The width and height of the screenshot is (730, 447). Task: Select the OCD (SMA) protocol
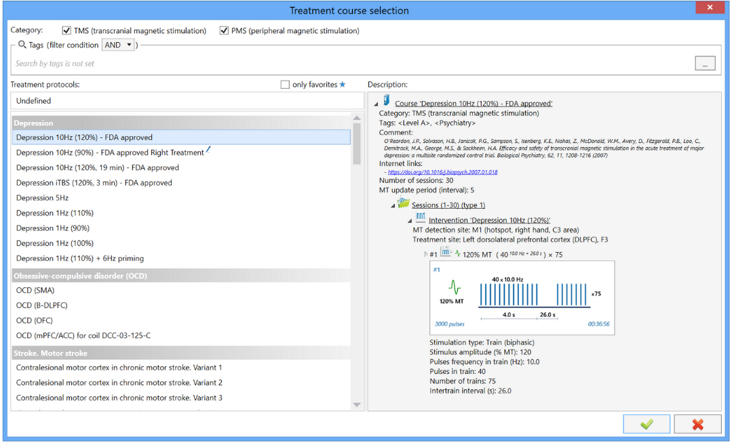point(35,291)
